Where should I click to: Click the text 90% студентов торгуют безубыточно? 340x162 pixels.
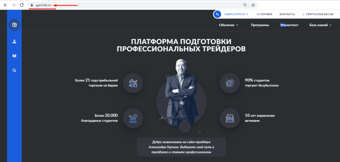[262, 83]
